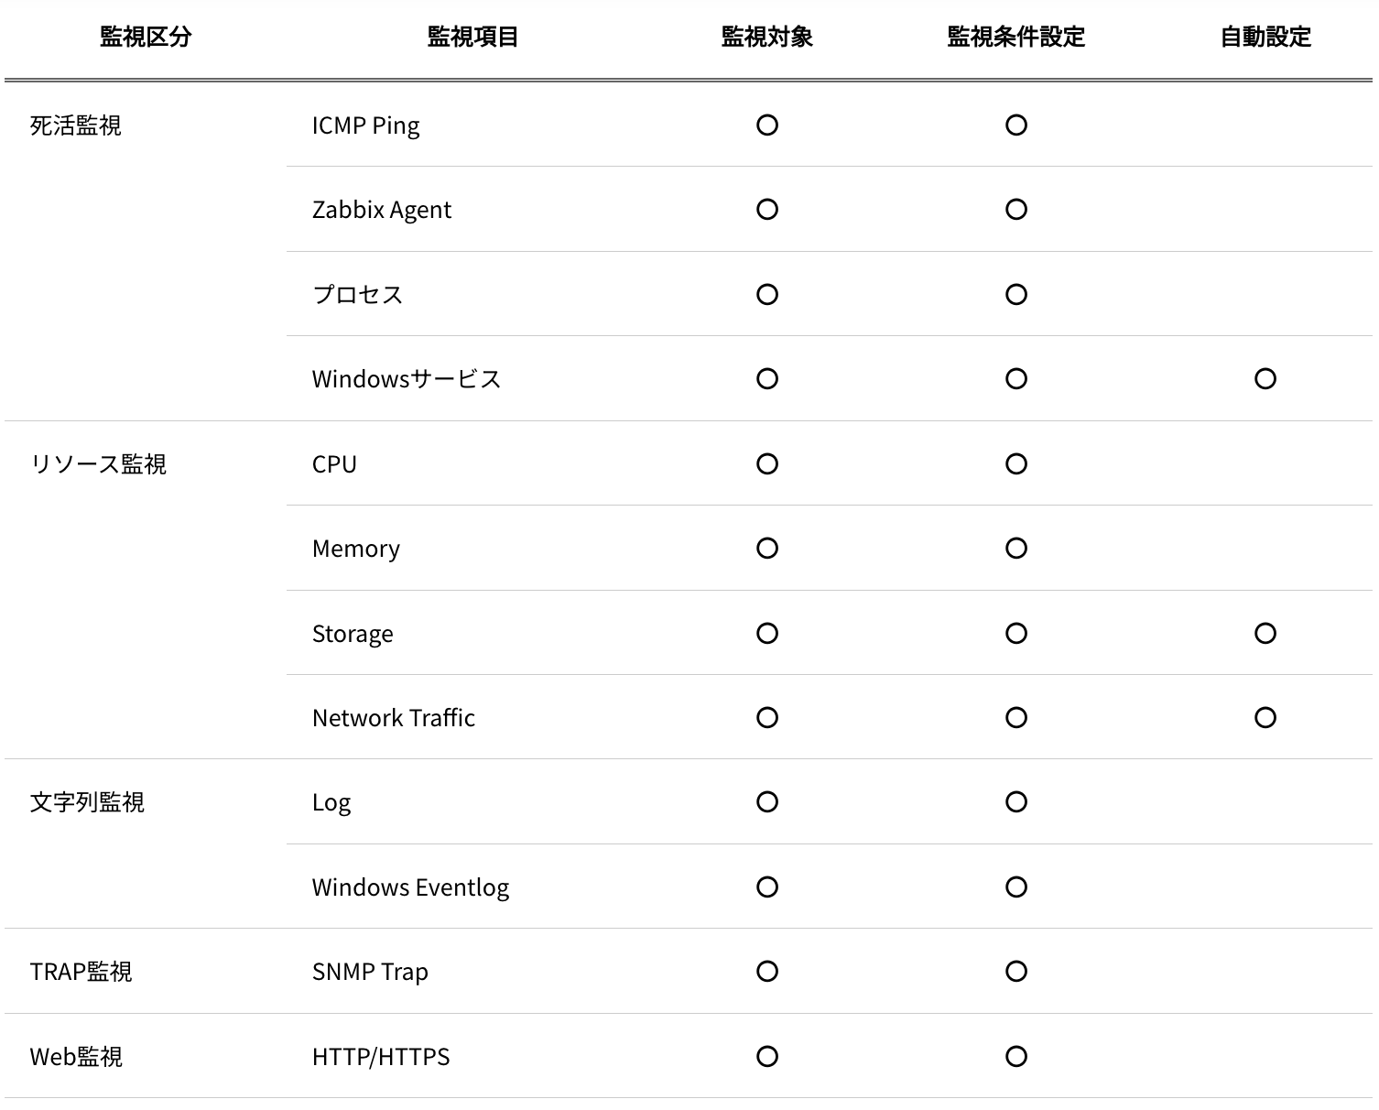Click the 監視条件設定 circle for プロセス
Screen dimensions: 1379x1110
pos(1016,295)
